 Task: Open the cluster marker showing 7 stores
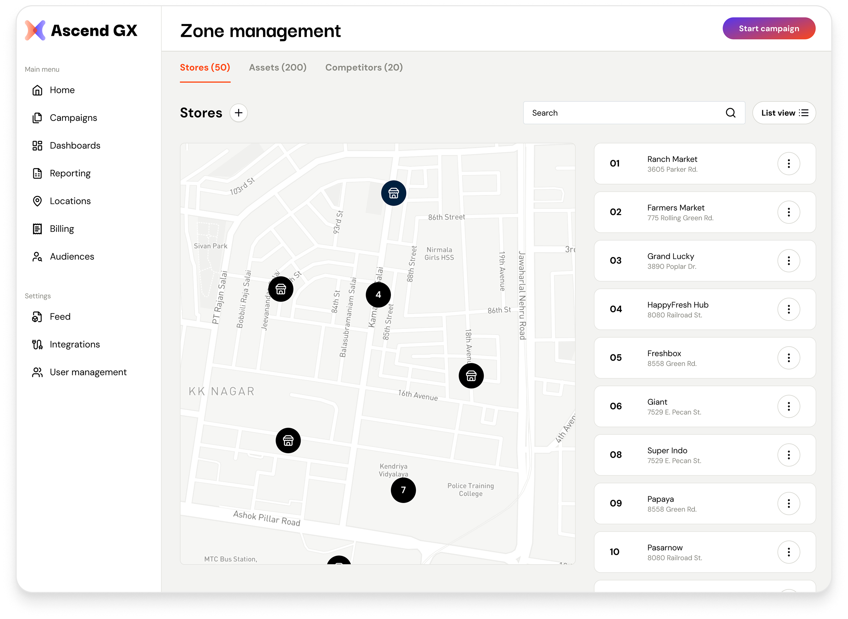point(403,490)
